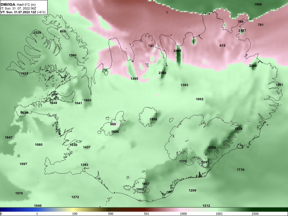Click the map value 1041

point(78,103)
